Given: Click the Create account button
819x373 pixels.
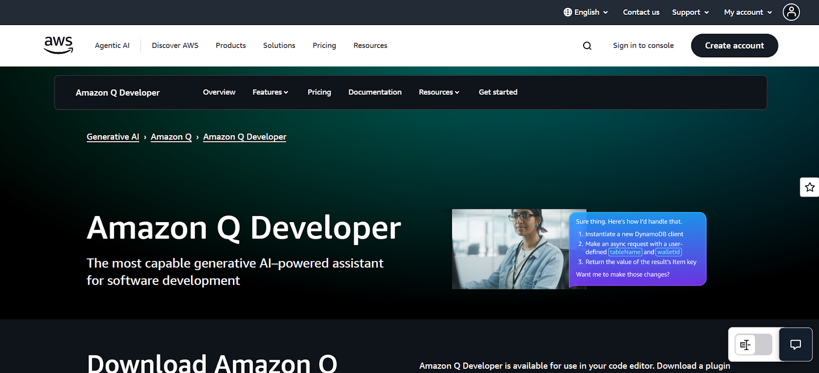Looking at the screenshot, I should [735, 46].
